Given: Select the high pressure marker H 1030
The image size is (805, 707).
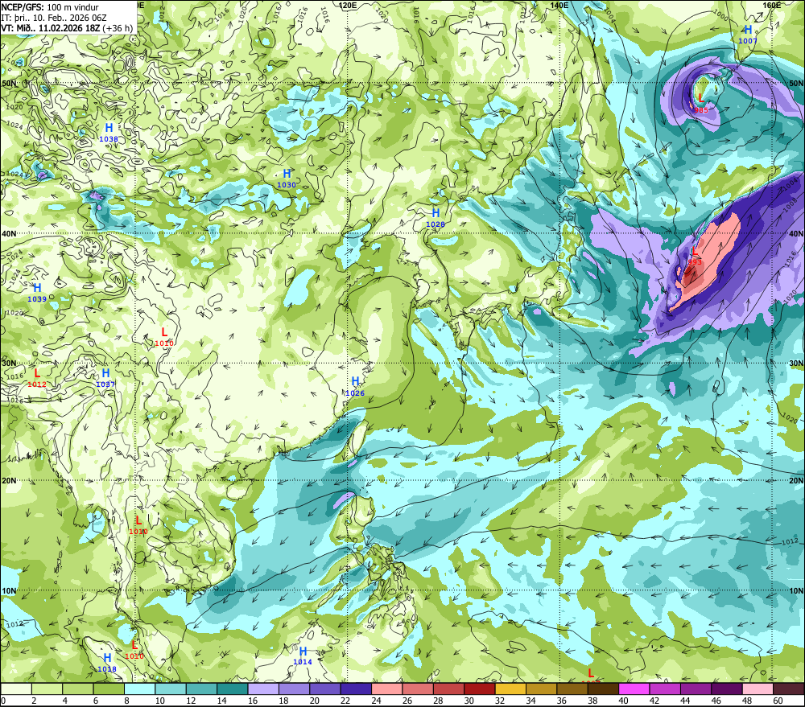Looking at the screenshot, I should click(x=287, y=178).
